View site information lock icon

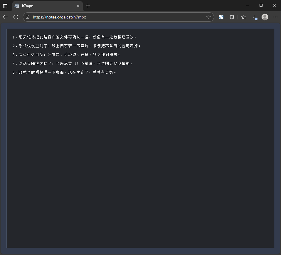(28, 17)
